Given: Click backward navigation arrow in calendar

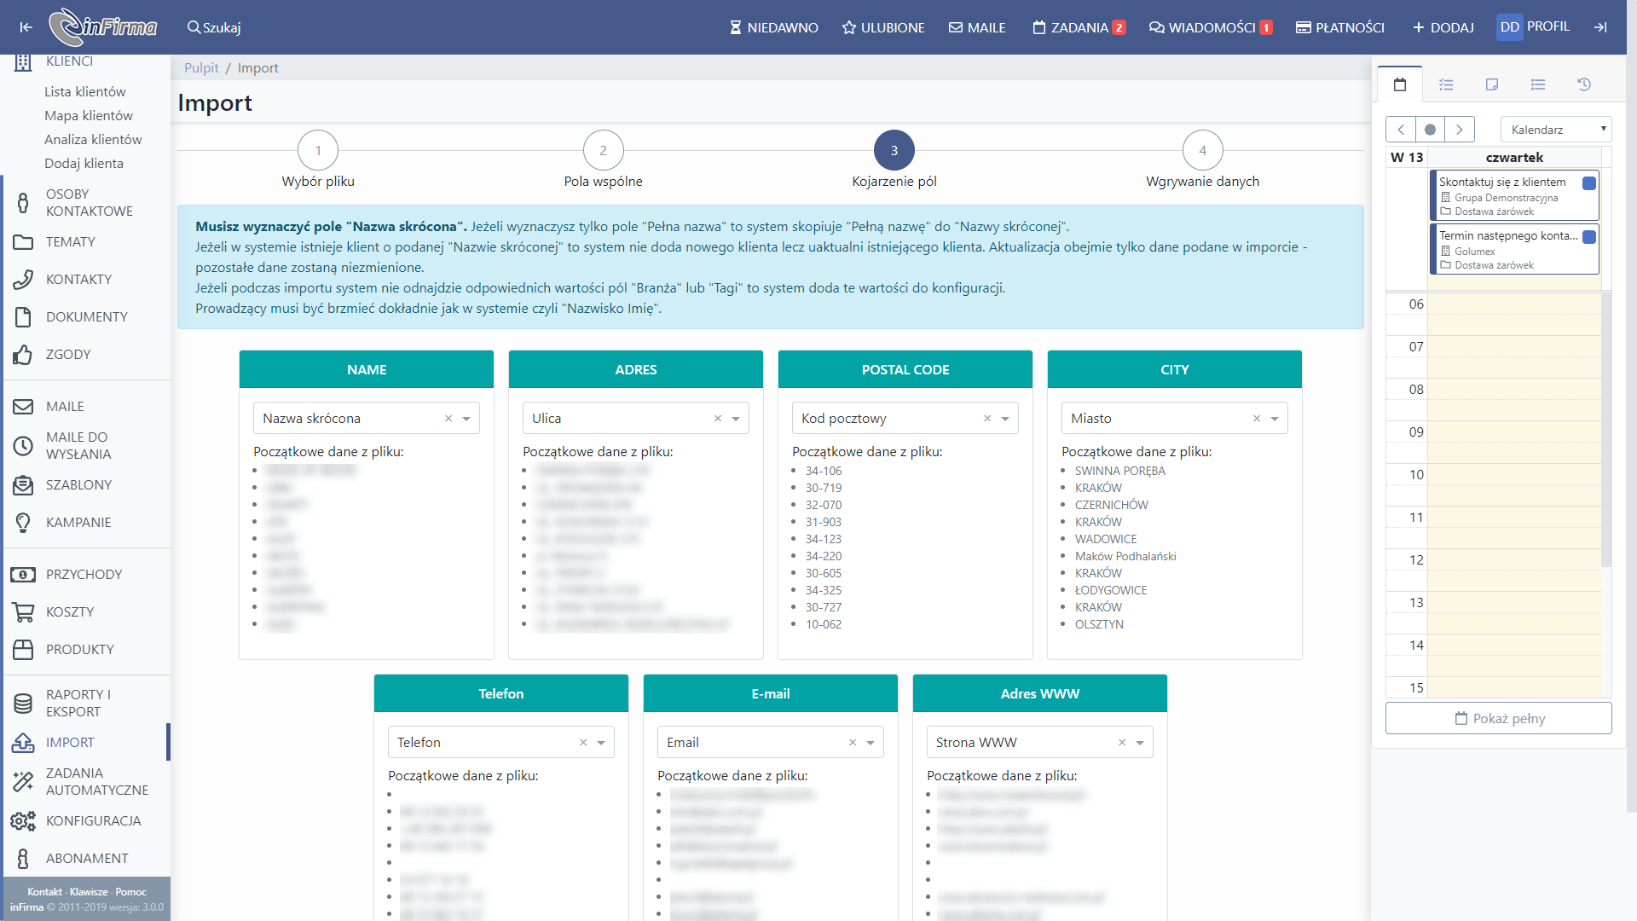Looking at the screenshot, I should coord(1400,128).
